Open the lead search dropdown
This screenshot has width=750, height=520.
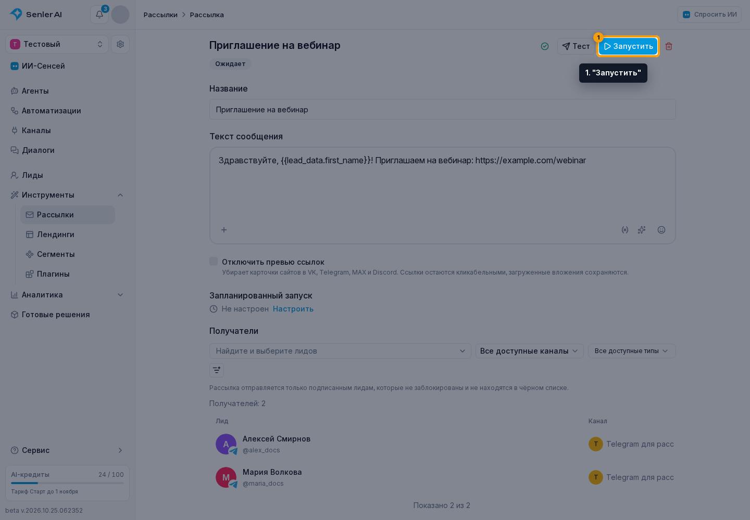click(340, 351)
